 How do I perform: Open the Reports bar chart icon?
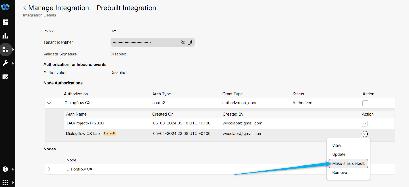5,36
